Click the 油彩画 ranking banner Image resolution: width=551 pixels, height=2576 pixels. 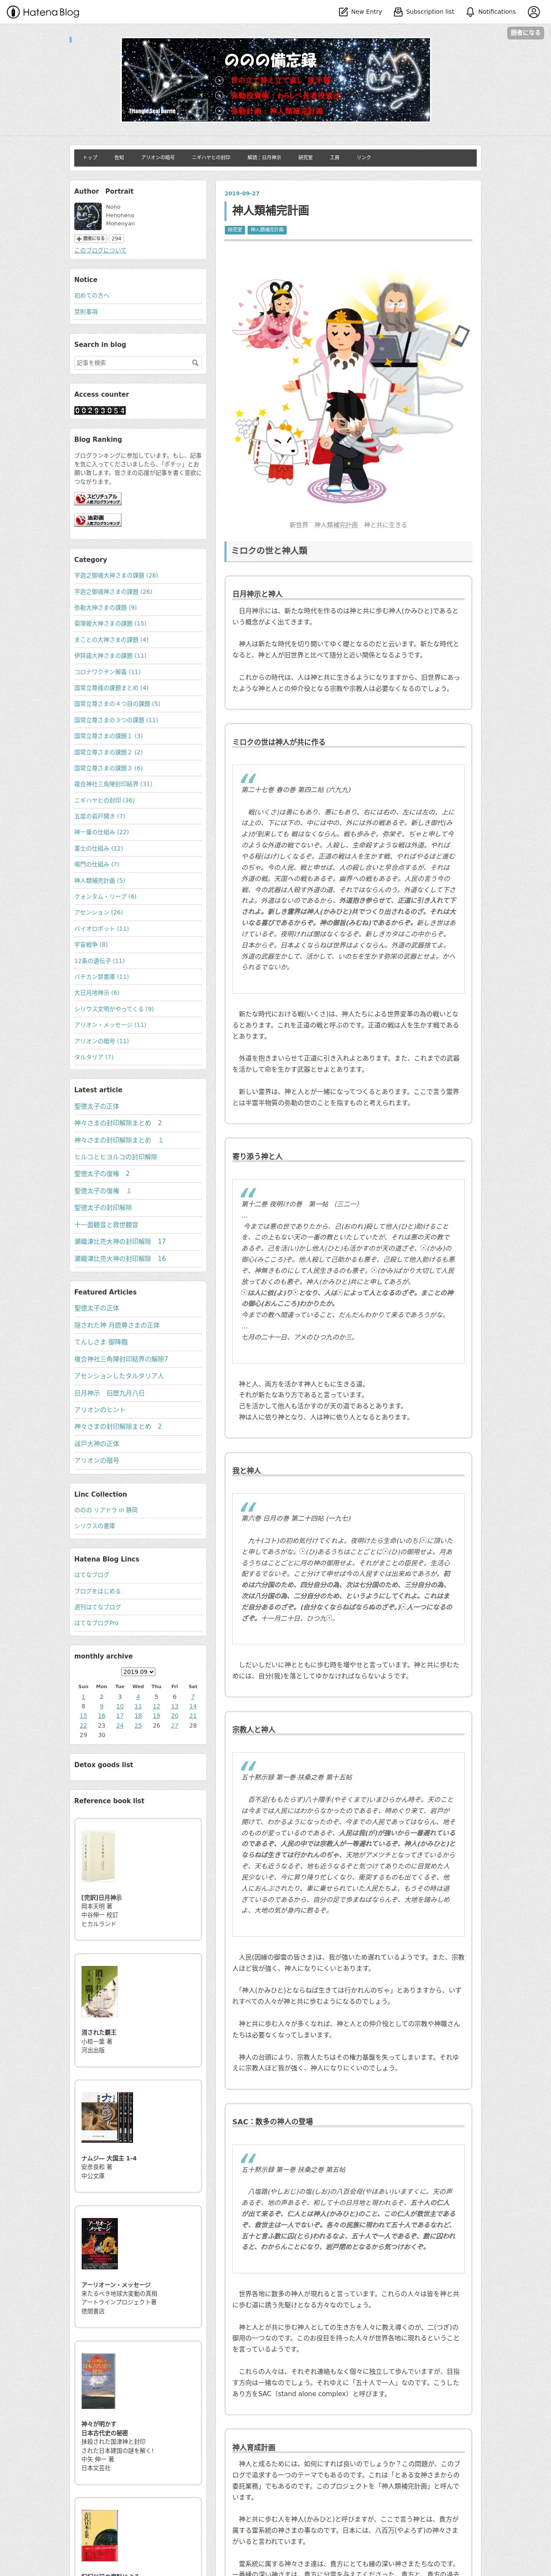point(98,520)
